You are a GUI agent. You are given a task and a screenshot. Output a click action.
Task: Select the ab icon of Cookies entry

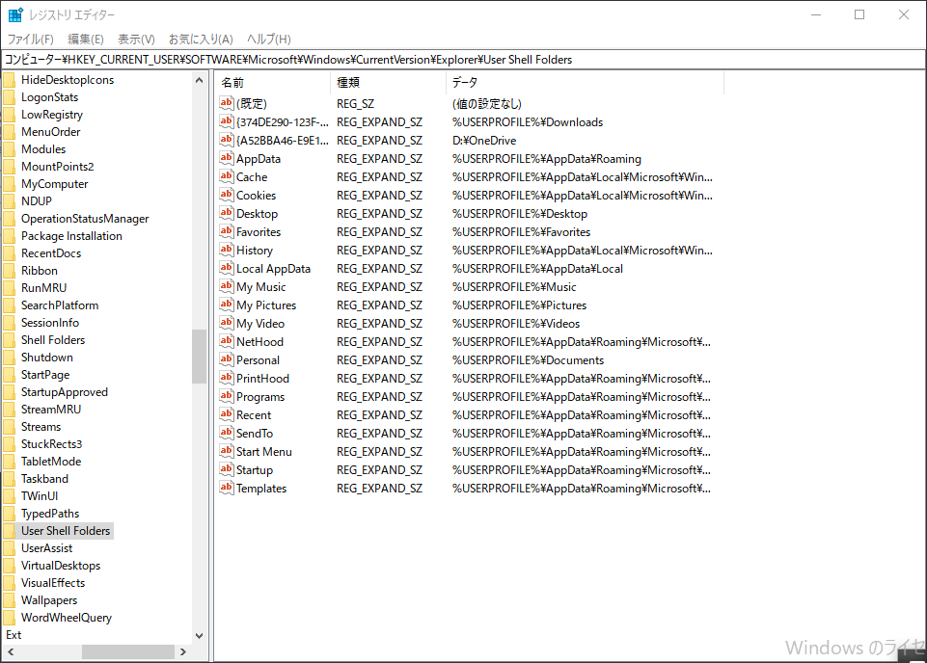[227, 195]
